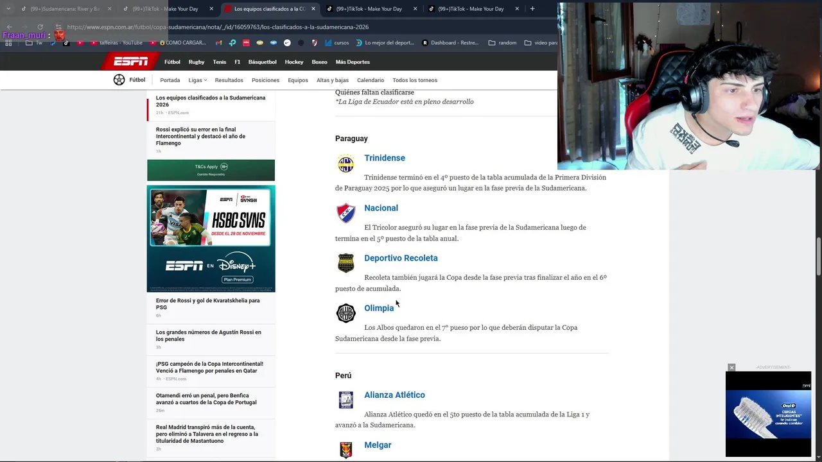Open Más Deportes menu

pyautogui.click(x=353, y=62)
